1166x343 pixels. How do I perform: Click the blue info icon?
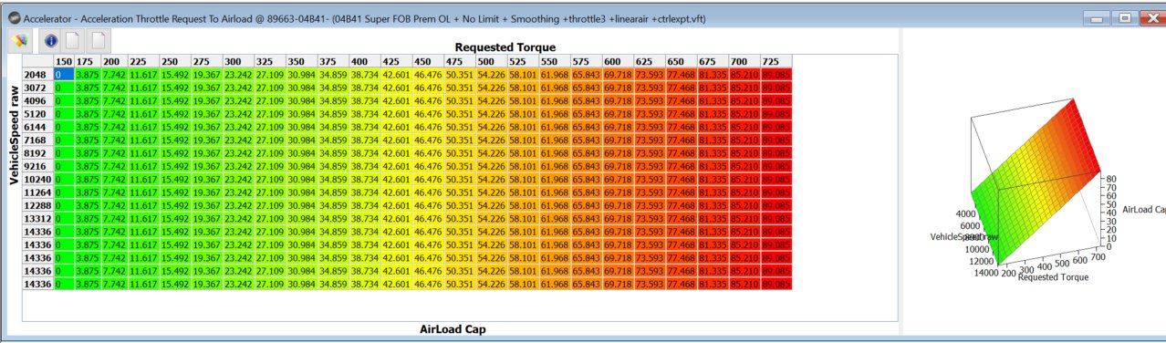[x=51, y=41]
